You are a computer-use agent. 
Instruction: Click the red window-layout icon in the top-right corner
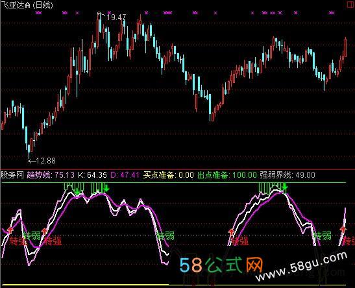350,5
